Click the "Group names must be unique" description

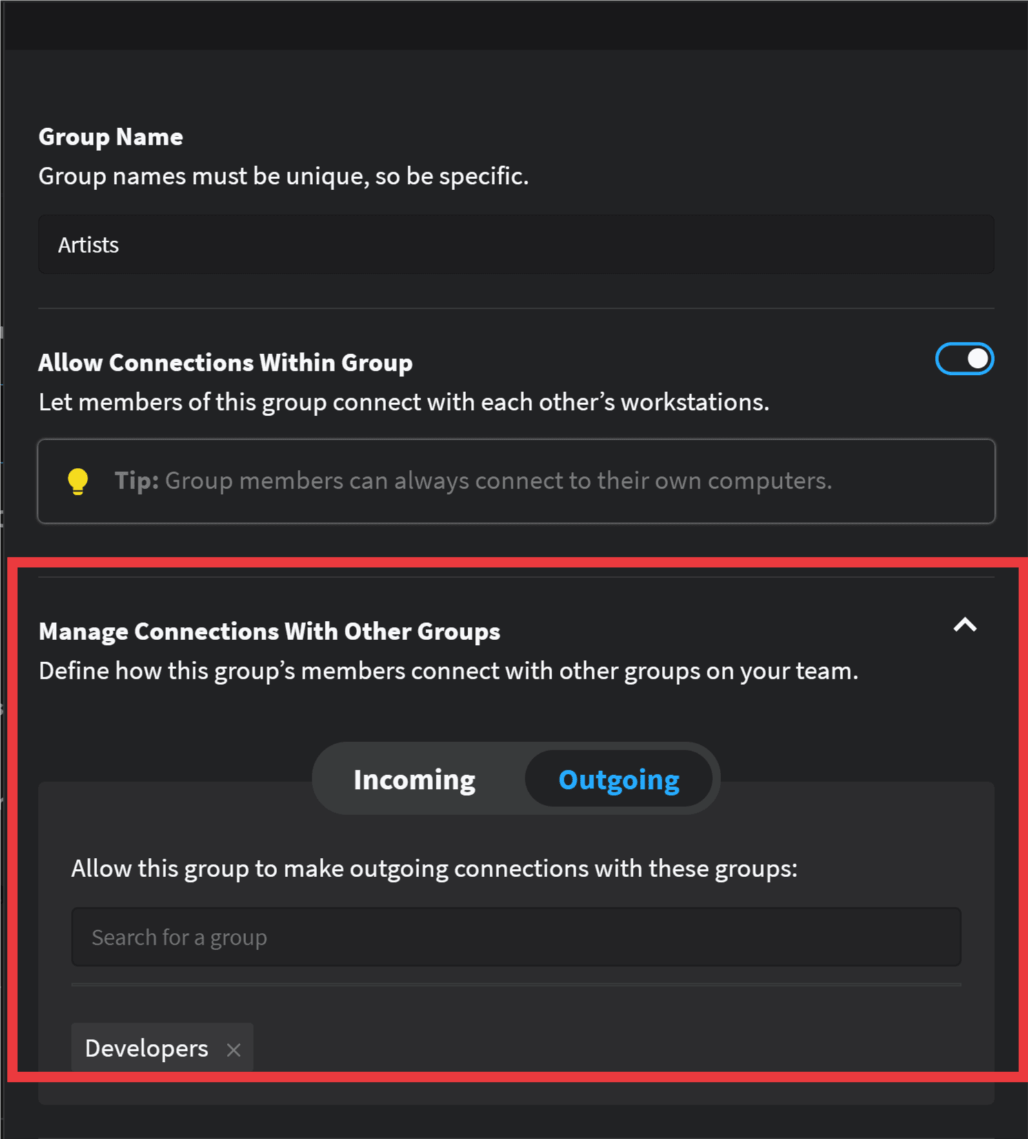click(283, 176)
